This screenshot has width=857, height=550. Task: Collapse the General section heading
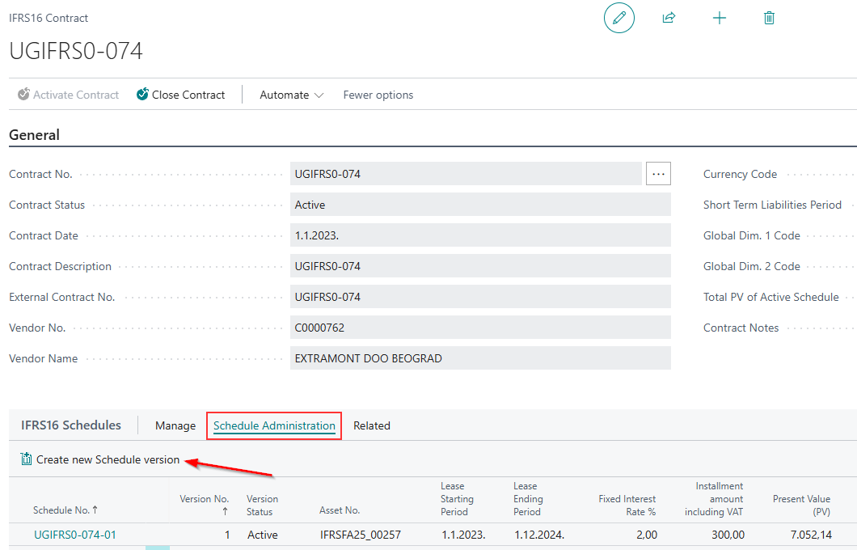point(35,134)
